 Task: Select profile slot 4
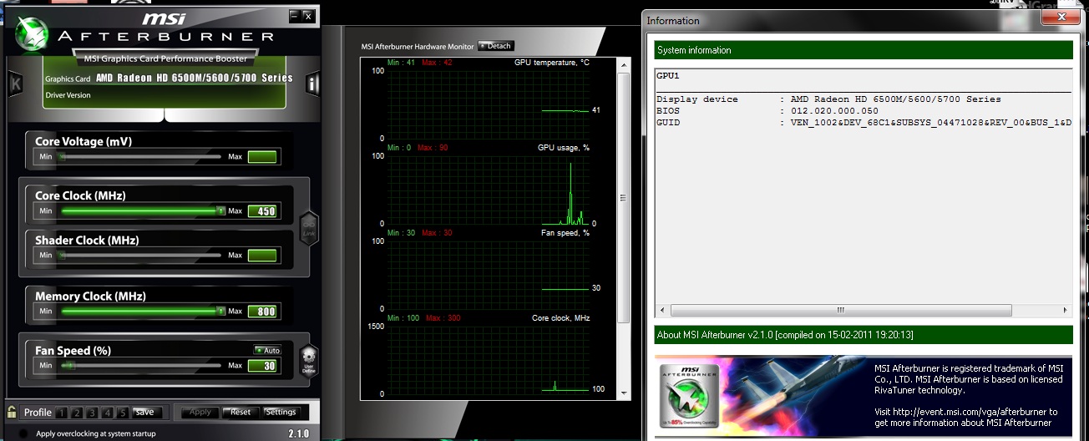[x=108, y=413]
